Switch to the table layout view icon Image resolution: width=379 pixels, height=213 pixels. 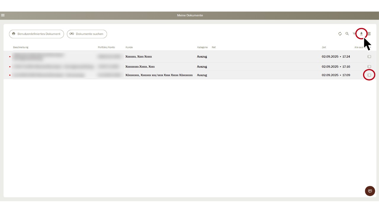pyautogui.click(x=369, y=34)
